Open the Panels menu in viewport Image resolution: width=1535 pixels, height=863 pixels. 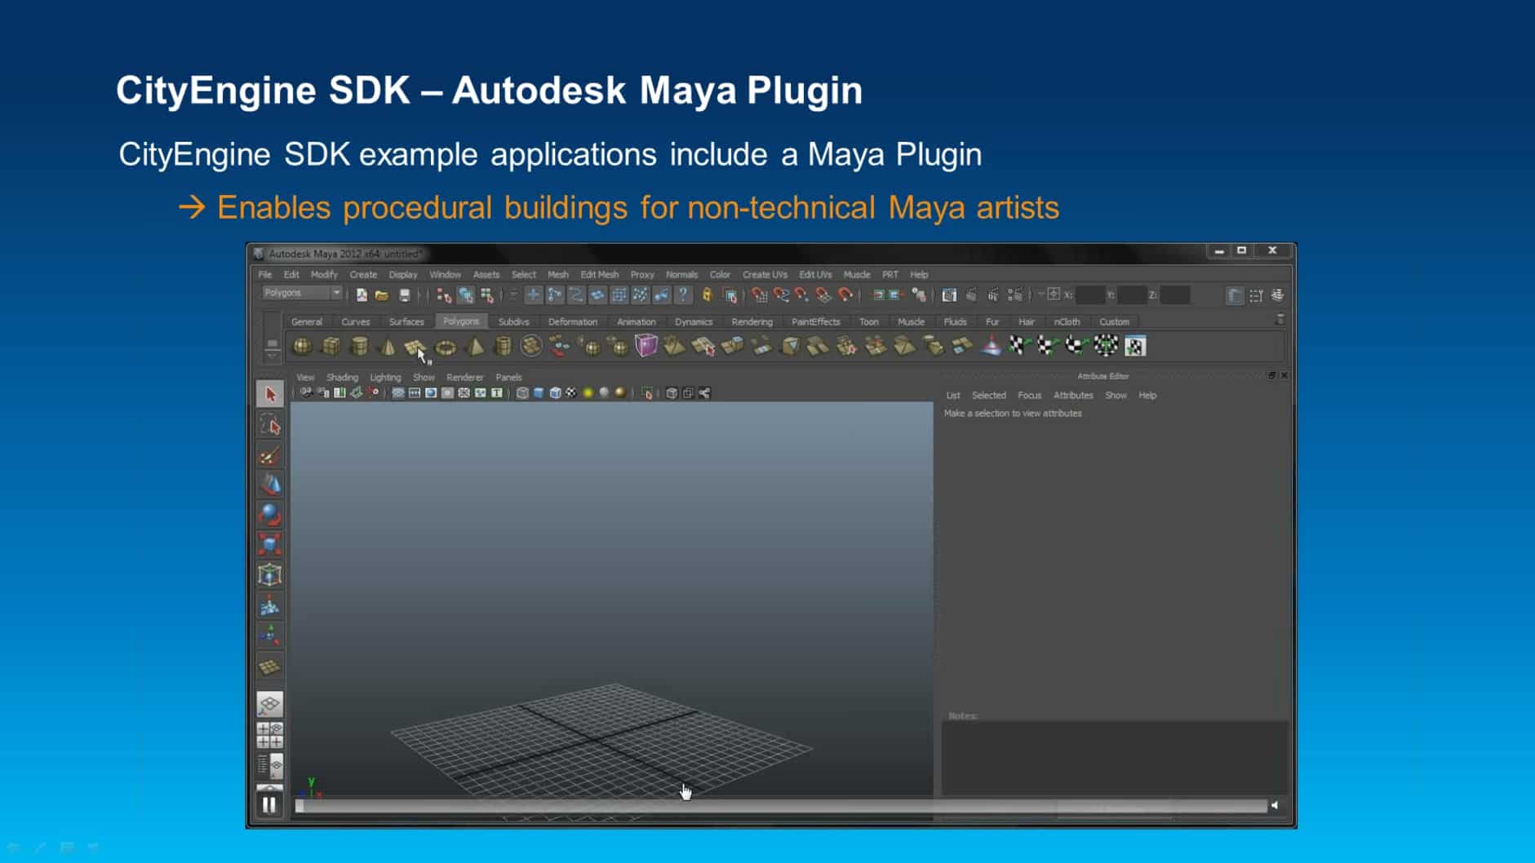tap(508, 377)
